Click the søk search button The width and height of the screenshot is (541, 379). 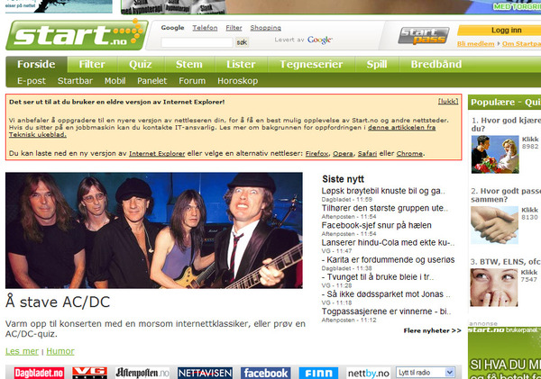pyautogui.click(x=242, y=42)
